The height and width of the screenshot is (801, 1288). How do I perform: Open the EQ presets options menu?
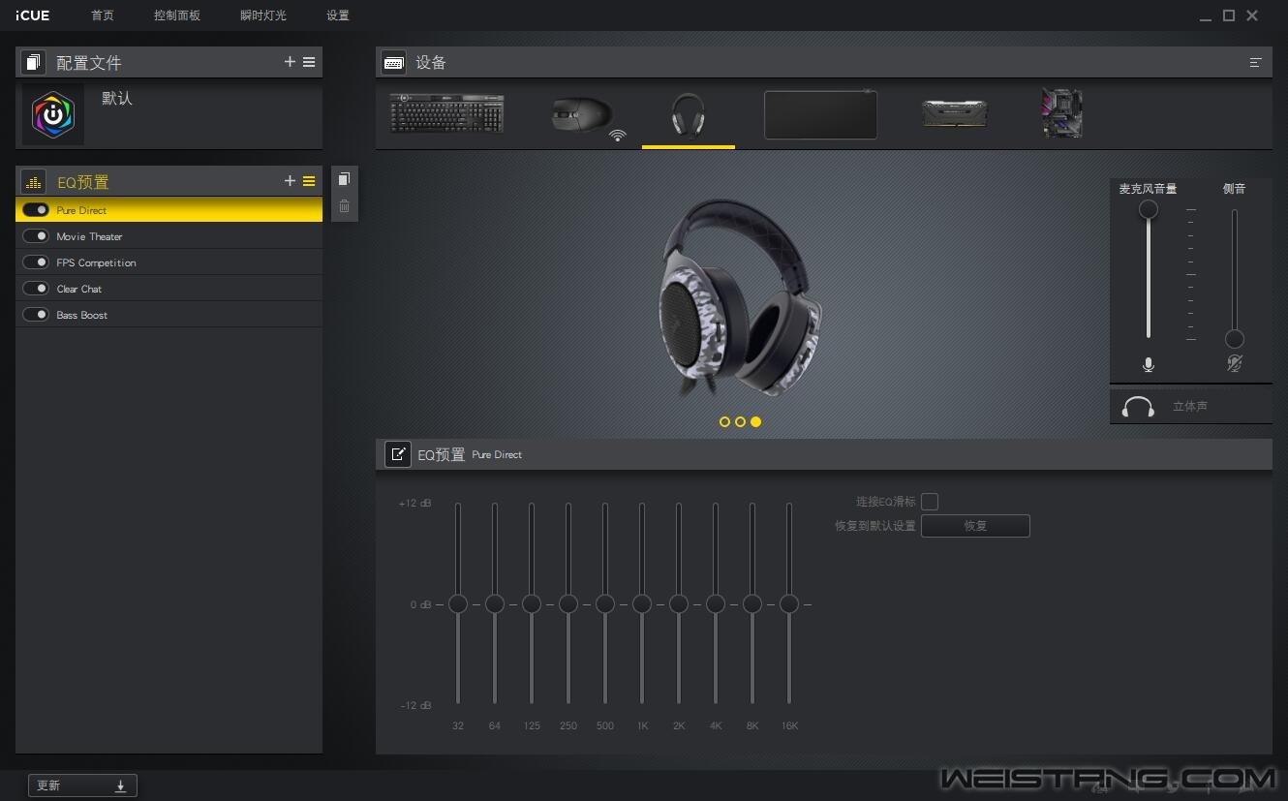[309, 181]
